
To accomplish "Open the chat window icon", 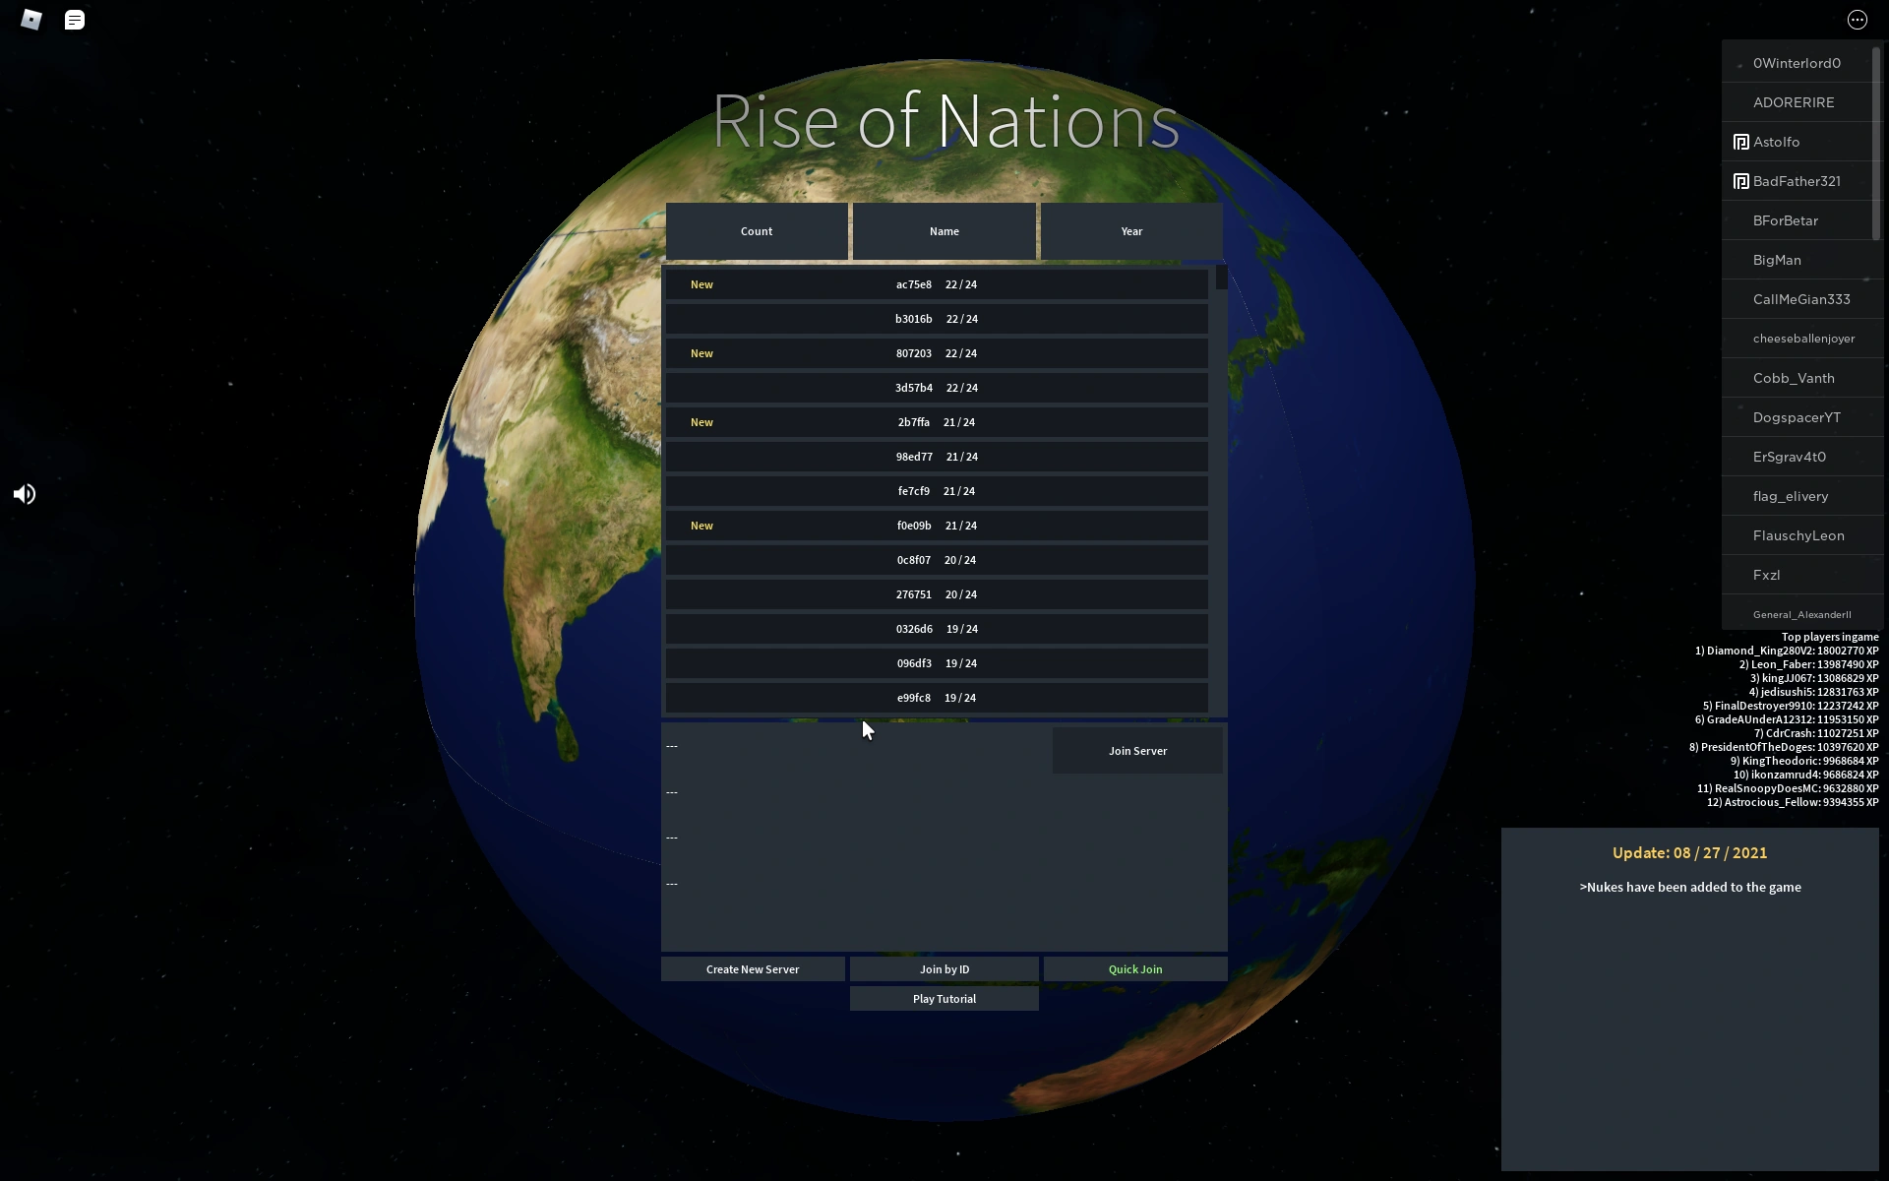I will pos(75,20).
